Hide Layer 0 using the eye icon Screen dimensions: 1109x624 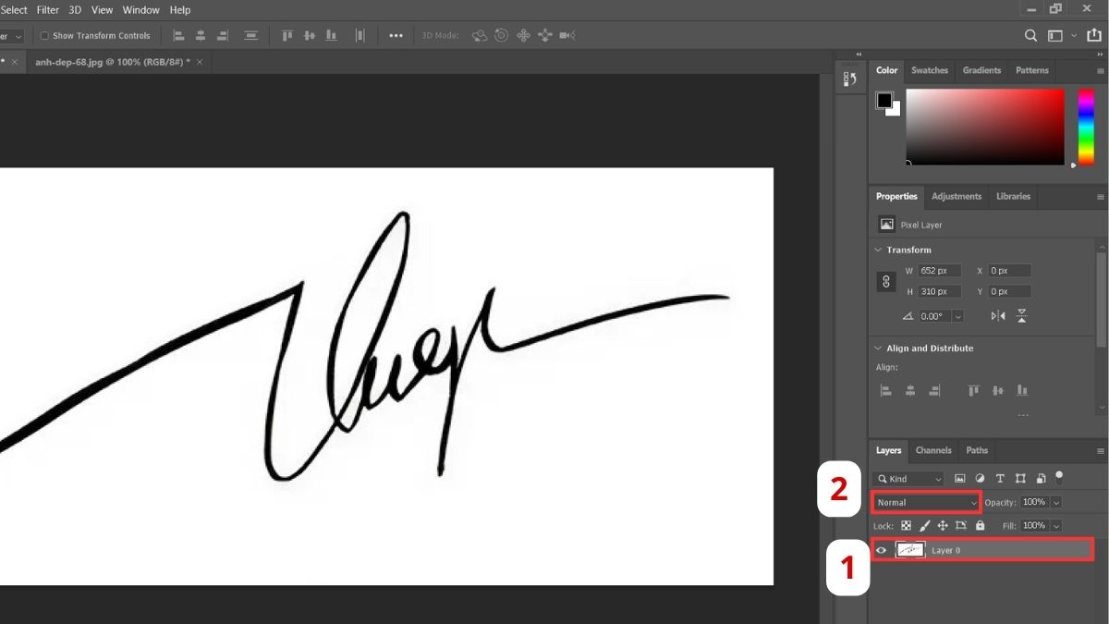pyautogui.click(x=881, y=550)
